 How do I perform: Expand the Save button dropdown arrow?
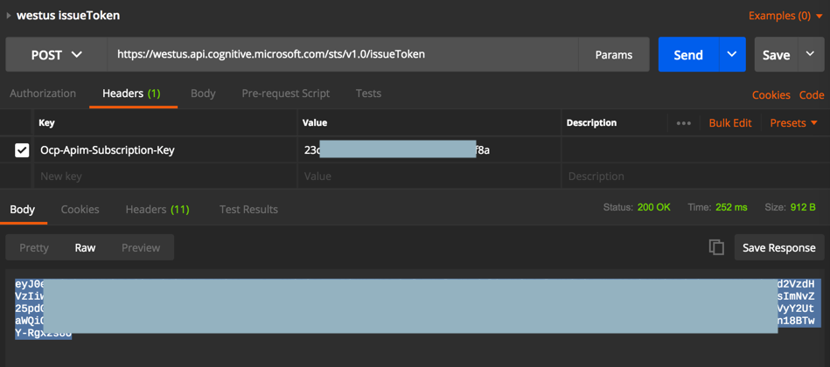[x=810, y=54]
